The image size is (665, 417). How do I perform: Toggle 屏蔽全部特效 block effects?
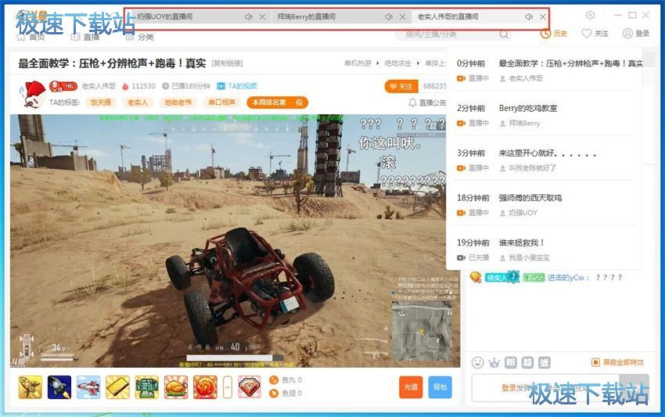(617, 362)
